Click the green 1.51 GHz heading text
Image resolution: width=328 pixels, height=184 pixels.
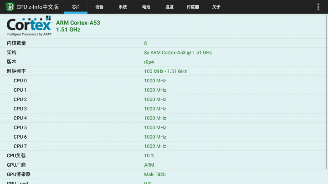68,30
